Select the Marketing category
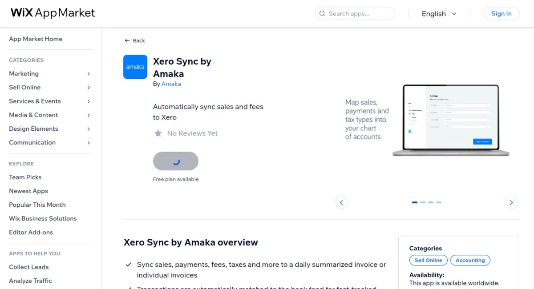The width and height of the screenshot is (534, 289). point(24,73)
